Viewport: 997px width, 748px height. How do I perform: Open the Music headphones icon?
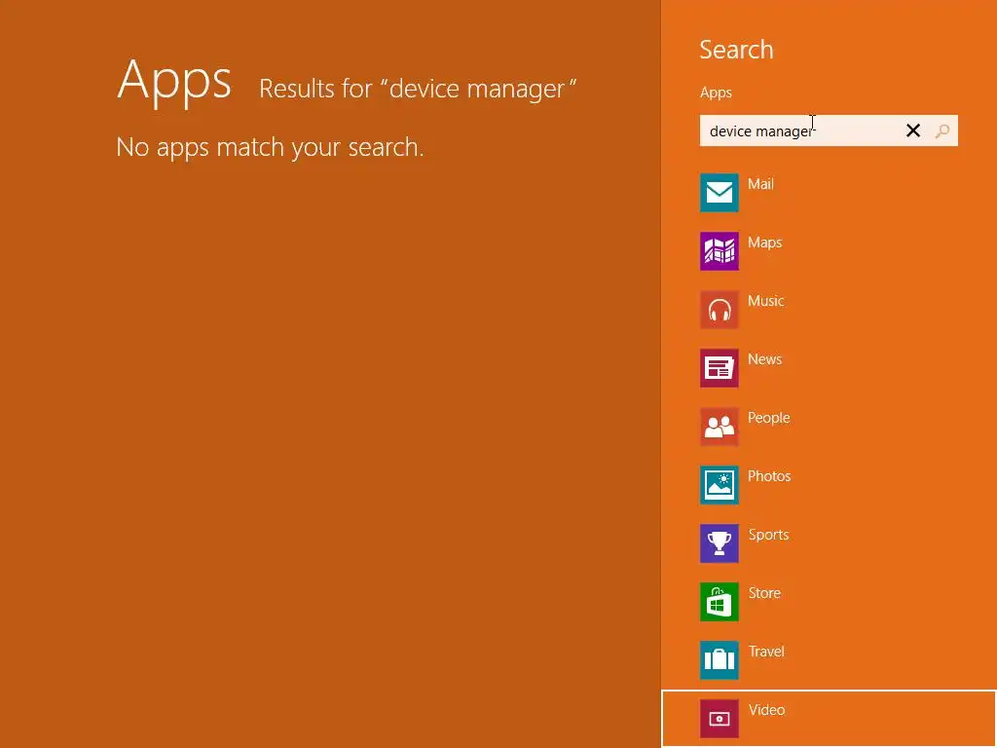pos(720,309)
